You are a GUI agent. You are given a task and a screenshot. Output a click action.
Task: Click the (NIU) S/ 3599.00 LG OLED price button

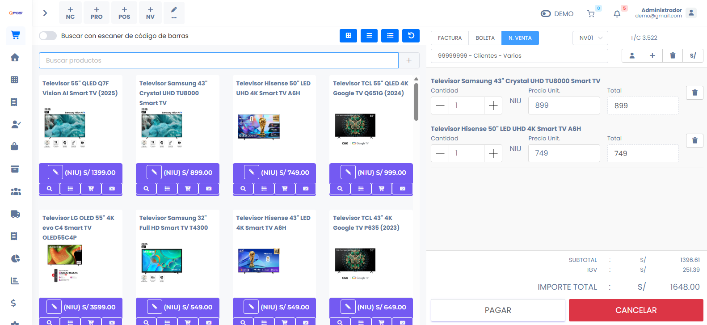[89, 307]
